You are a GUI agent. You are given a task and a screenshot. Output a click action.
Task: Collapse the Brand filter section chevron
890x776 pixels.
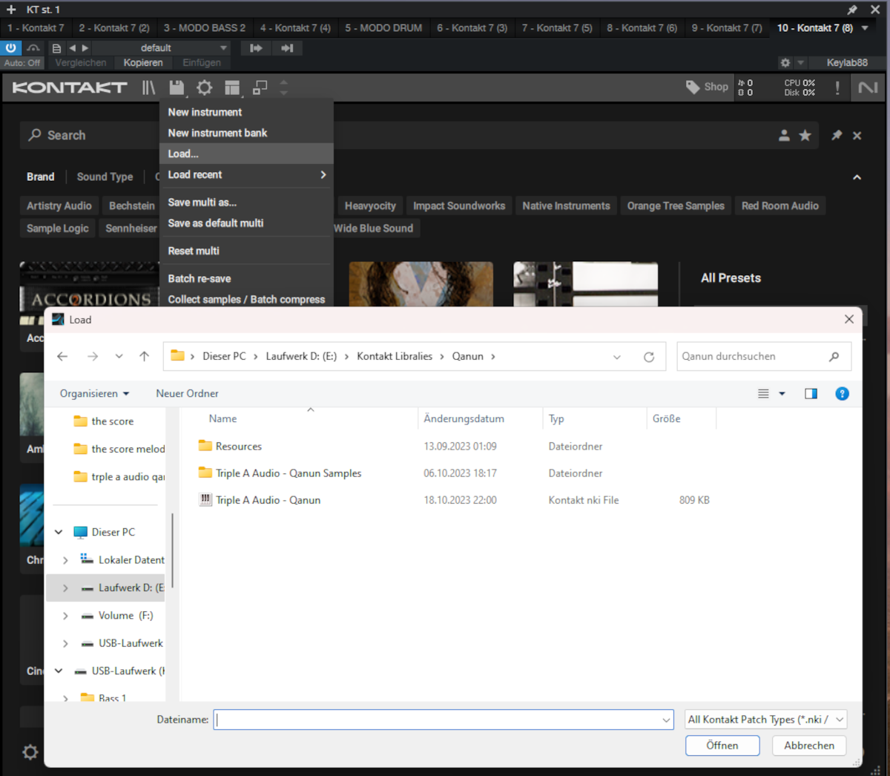coord(857,177)
